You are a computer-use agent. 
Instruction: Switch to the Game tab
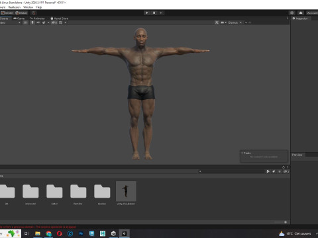(19, 19)
